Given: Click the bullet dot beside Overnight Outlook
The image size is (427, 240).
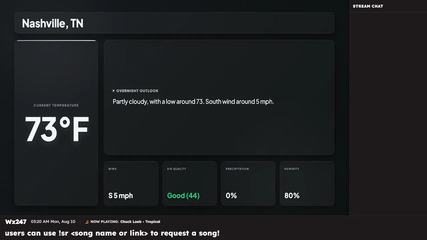Looking at the screenshot, I should 113,91.
